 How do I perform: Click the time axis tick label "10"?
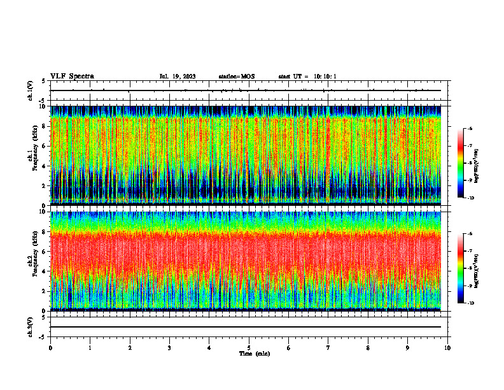[x=447, y=348]
